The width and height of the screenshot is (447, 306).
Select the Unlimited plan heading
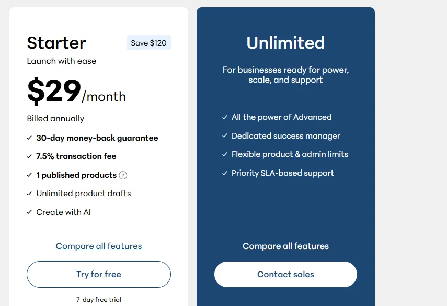coord(285,43)
